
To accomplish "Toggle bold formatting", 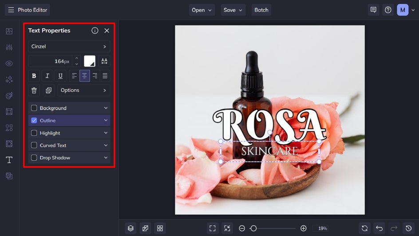I will 34,76.
